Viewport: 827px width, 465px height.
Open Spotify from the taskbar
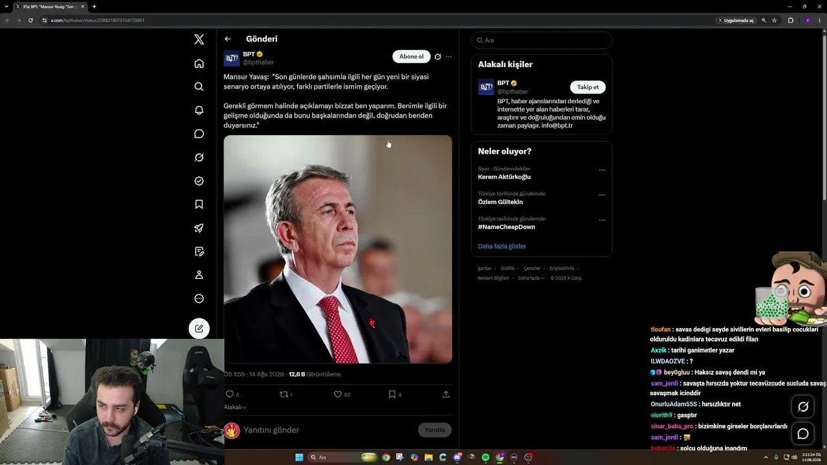tap(485, 457)
